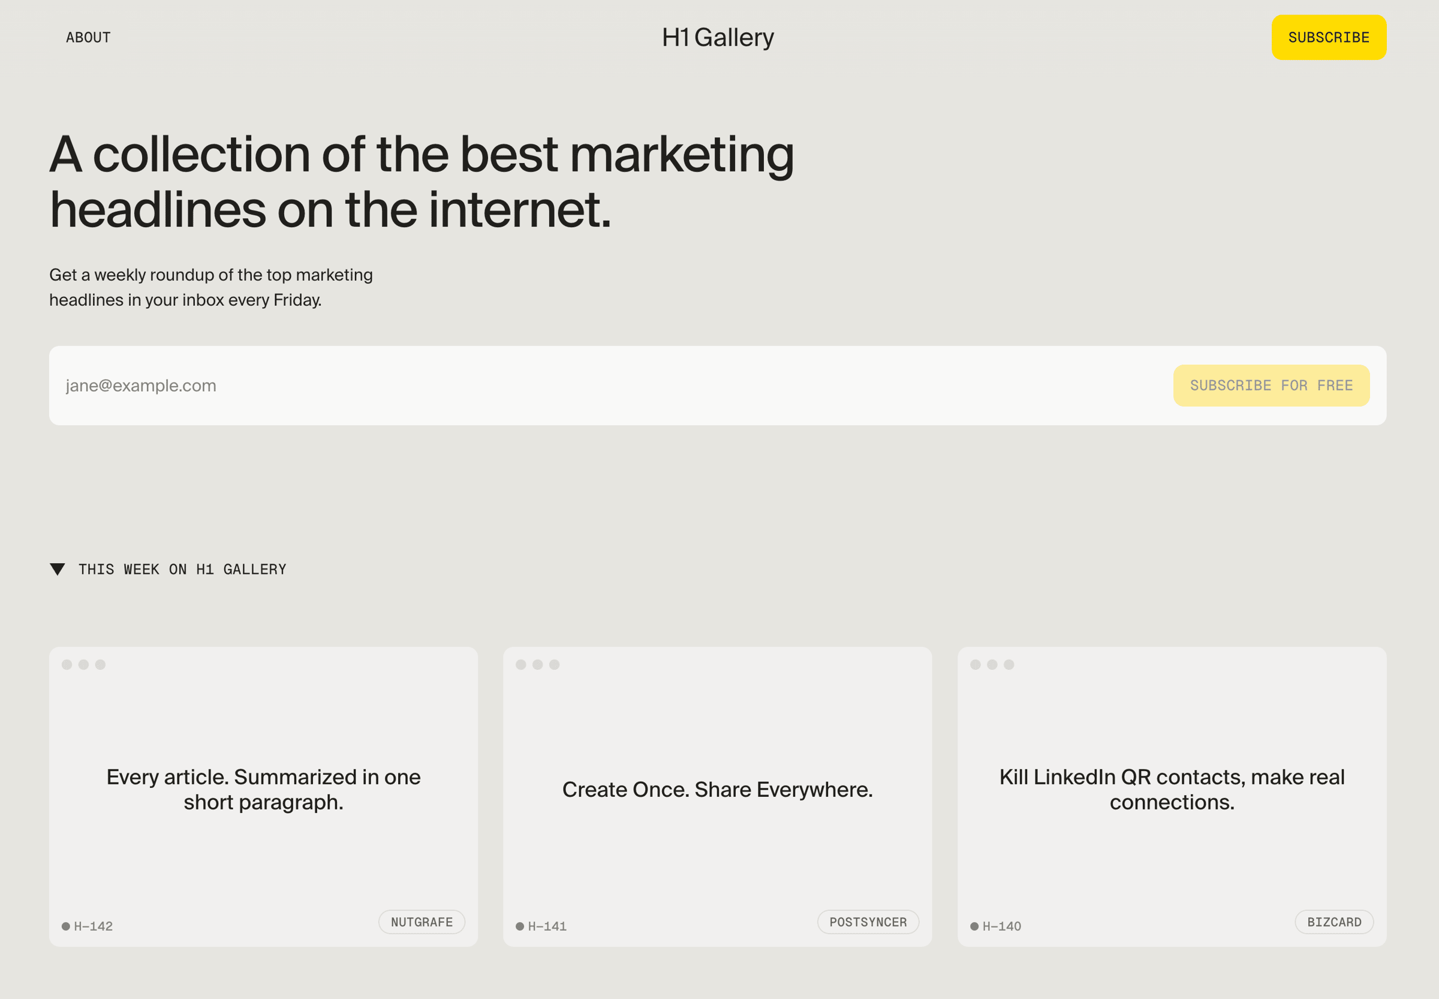Click the H-142 status dot
The height and width of the screenshot is (999, 1439).
click(x=66, y=926)
